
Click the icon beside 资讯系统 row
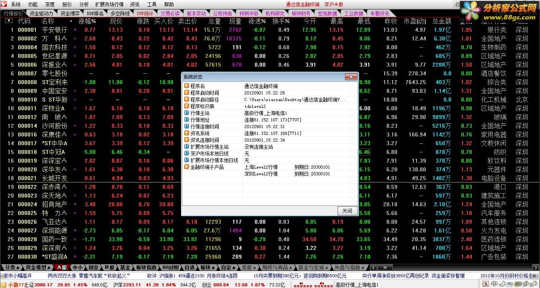tap(187, 133)
